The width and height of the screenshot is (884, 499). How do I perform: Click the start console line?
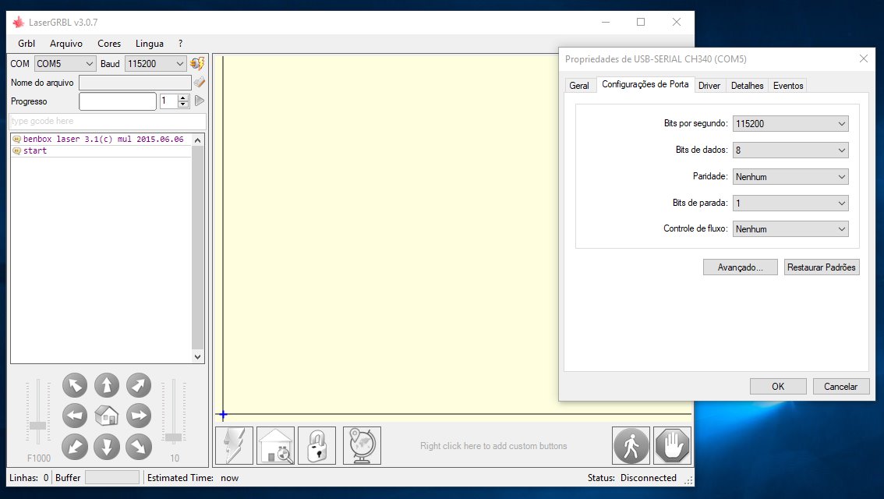[101, 150]
